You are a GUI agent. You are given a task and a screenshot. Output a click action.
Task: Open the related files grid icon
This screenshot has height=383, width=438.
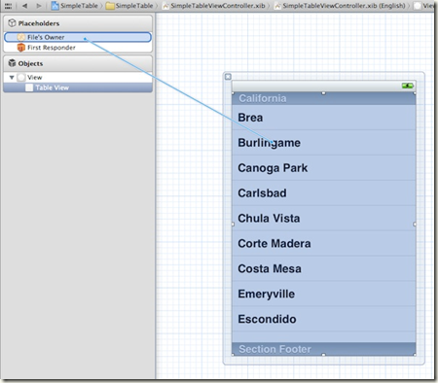pos(8,6)
